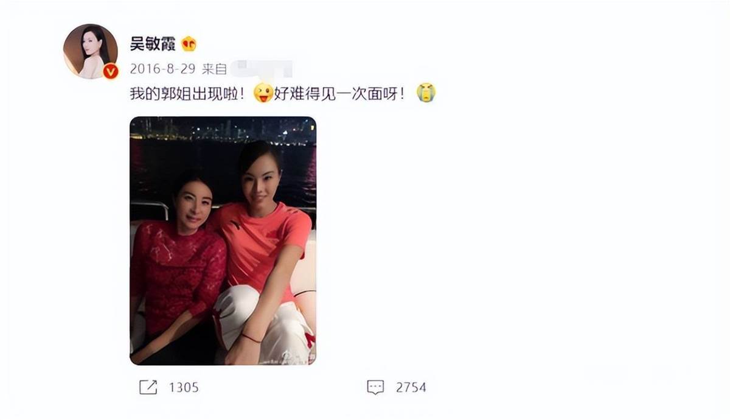Image resolution: width=730 pixels, height=420 pixels.
Task: Open the 1305 repost count
Action: click(184, 387)
